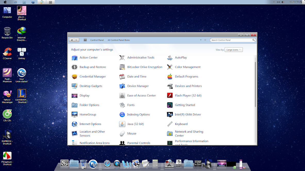Open the Internet Options icon
Image resolution: width=305 pixels, height=171 pixels.
point(75,124)
